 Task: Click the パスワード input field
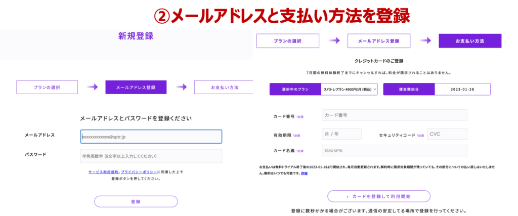tap(151, 156)
